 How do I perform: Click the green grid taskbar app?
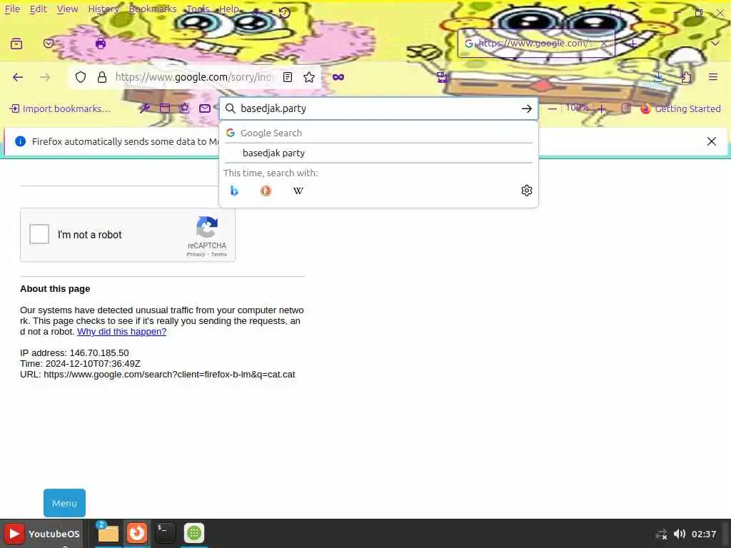click(194, 533)
